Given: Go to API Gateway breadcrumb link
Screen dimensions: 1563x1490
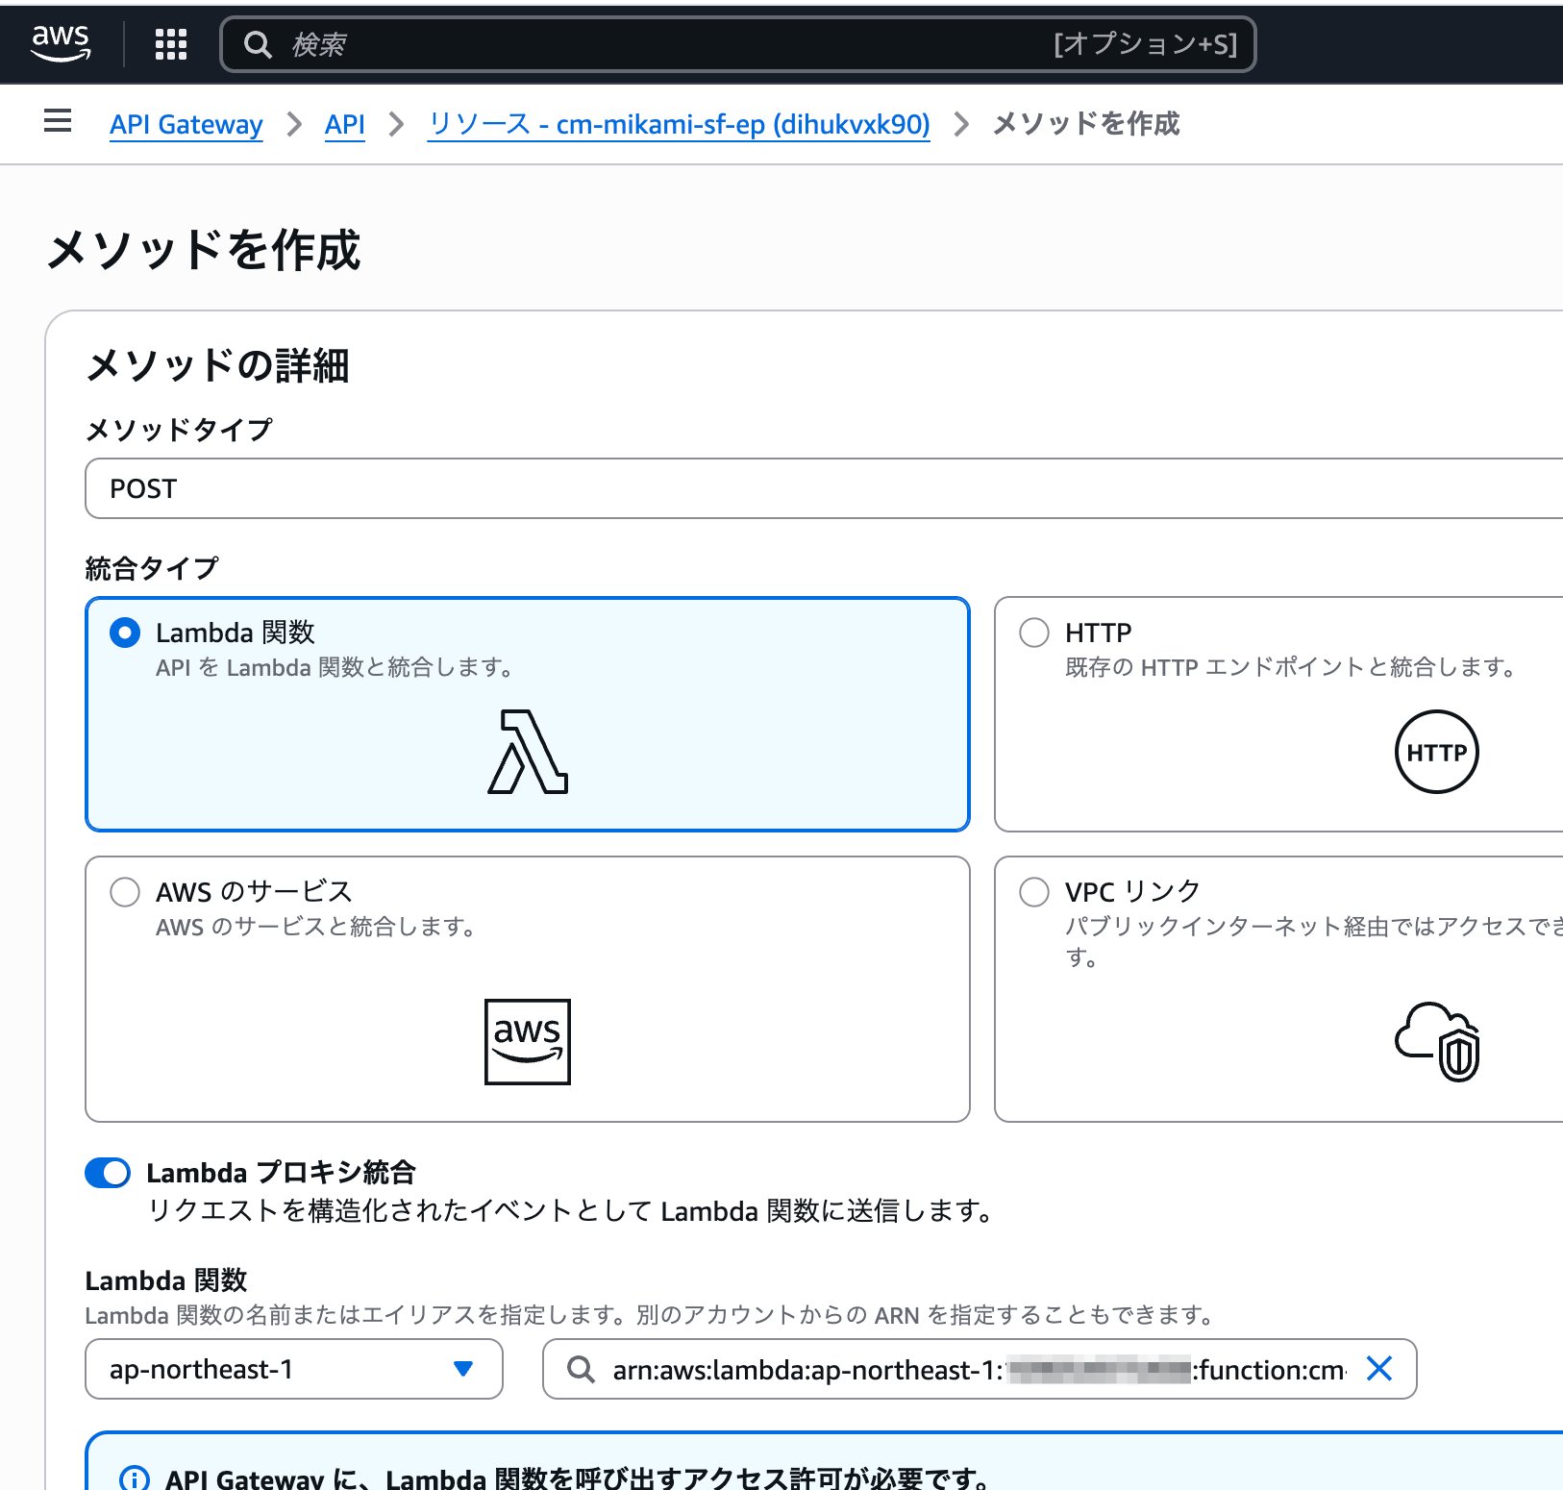Looking at the screenshot, I should point(186,124).
